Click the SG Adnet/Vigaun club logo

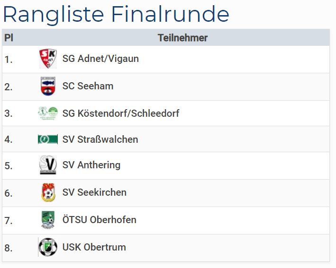click(x=47, y=59)
